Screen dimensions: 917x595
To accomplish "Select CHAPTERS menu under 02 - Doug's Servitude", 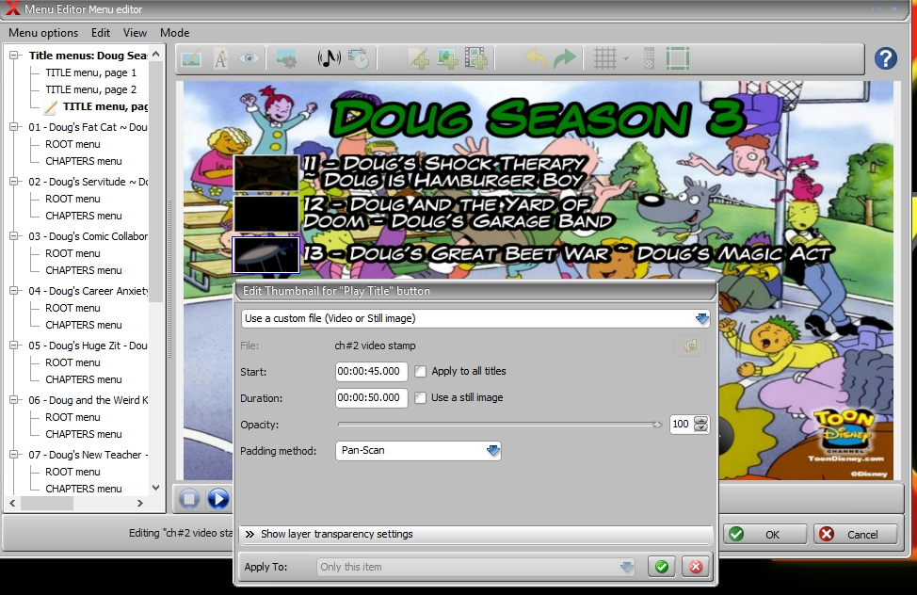I will [84, 216].
